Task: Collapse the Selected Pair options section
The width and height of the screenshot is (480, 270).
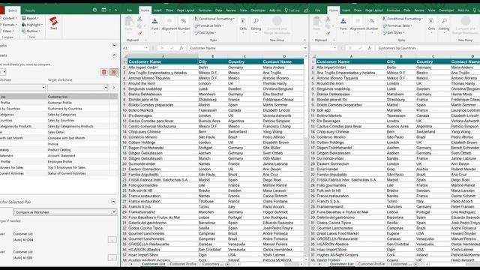Action: (x=113, y=202)
